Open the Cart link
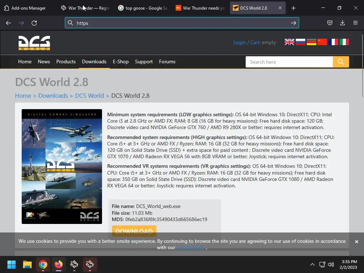The height and width of the screenshot is (273, 364). 255,43
